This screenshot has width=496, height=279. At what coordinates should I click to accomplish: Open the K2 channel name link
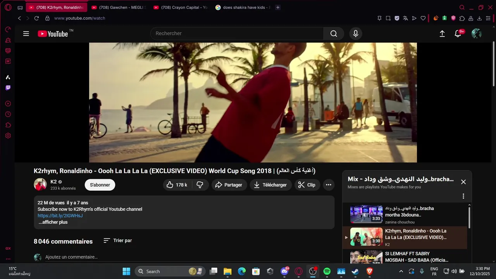(53, 182)
